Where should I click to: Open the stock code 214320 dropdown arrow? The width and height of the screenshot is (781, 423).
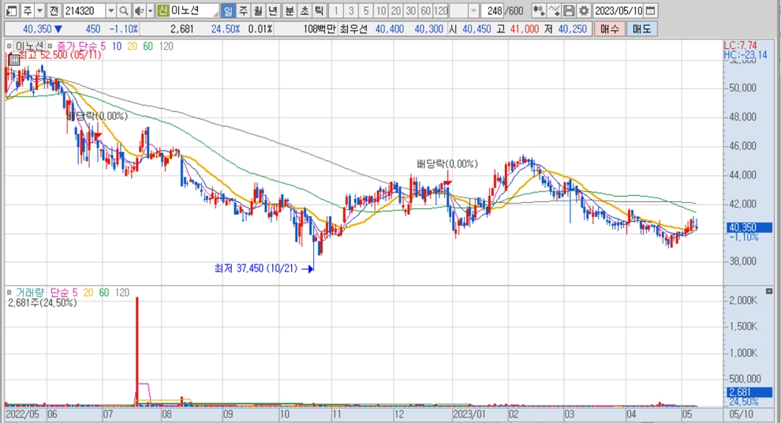click(110, 11)
